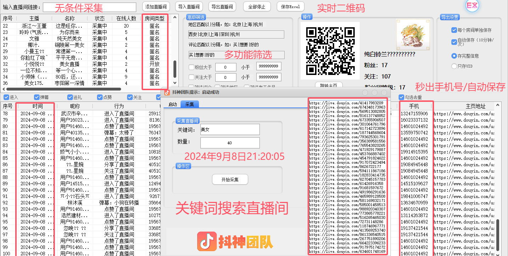Image resolution: width=508 pixels, height=256 pixels.
Task: Click the 添加直播间 button
Action: point(156,7)
